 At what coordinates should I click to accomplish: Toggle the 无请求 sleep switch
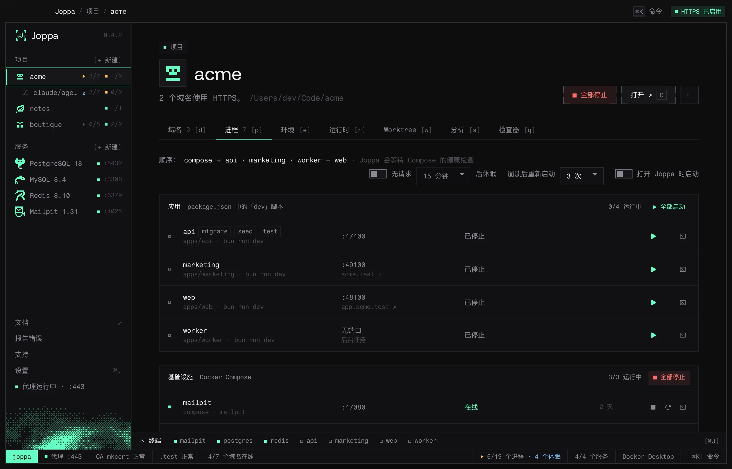pyautogui.click(x=377, y=174)
